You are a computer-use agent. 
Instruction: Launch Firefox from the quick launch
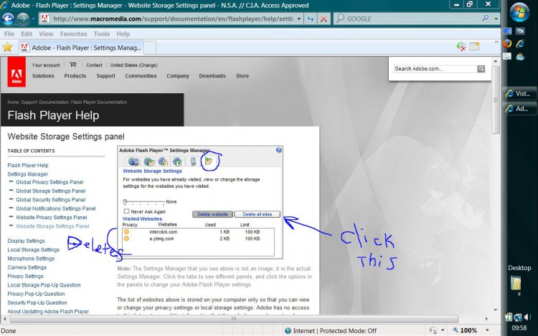pyautogui.click(x=507, y=44)
